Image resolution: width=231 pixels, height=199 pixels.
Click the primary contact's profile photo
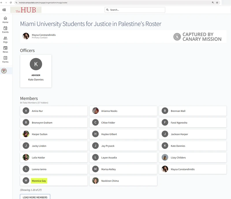pyautogui.click(x=26, y=36)
